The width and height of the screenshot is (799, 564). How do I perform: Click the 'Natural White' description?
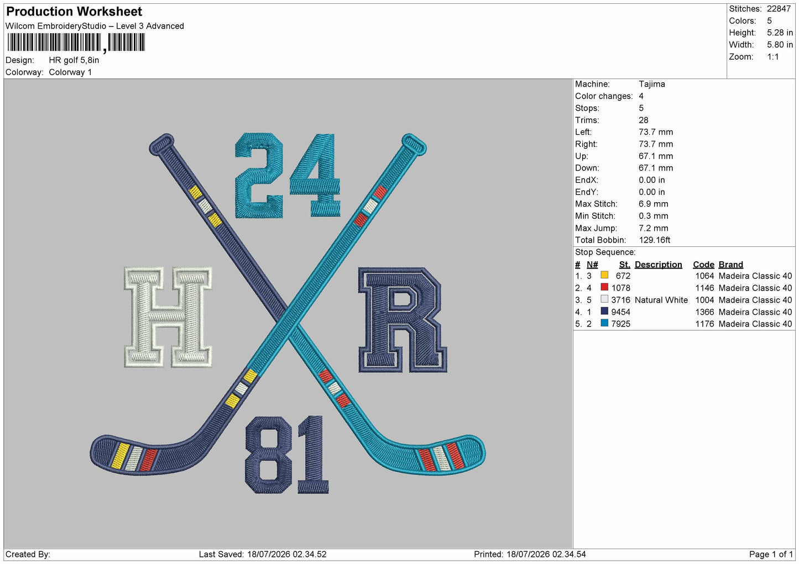coord(661,300)
